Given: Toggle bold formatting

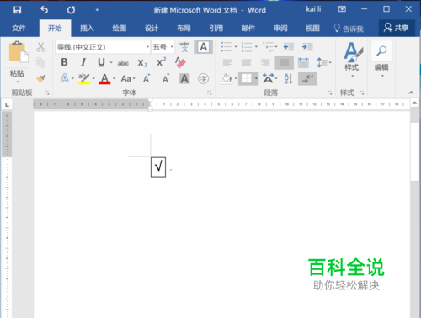Looking at the screenshot, I should click(64, 62).
